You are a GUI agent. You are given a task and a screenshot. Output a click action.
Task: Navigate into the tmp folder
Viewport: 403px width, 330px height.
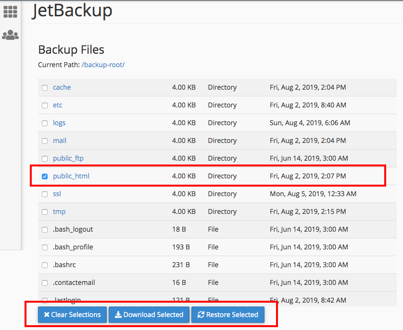(59, 212)
